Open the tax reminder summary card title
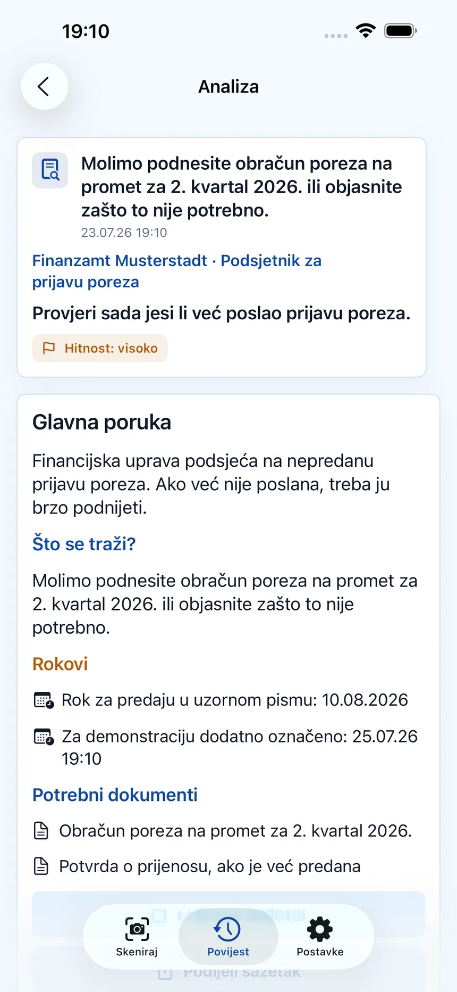The height and width of the screenshot is (992, 457). [x=242, y=187]
